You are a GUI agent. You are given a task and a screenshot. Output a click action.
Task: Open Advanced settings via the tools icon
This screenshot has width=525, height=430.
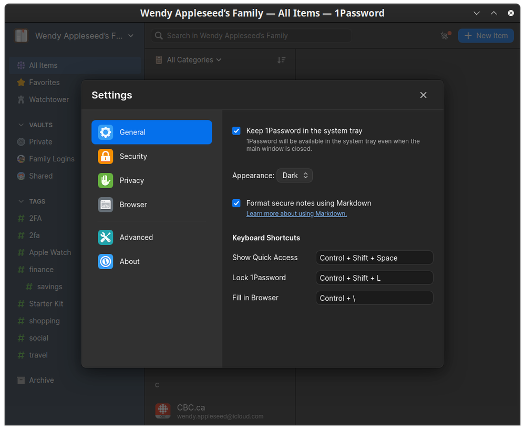point(106,237)
